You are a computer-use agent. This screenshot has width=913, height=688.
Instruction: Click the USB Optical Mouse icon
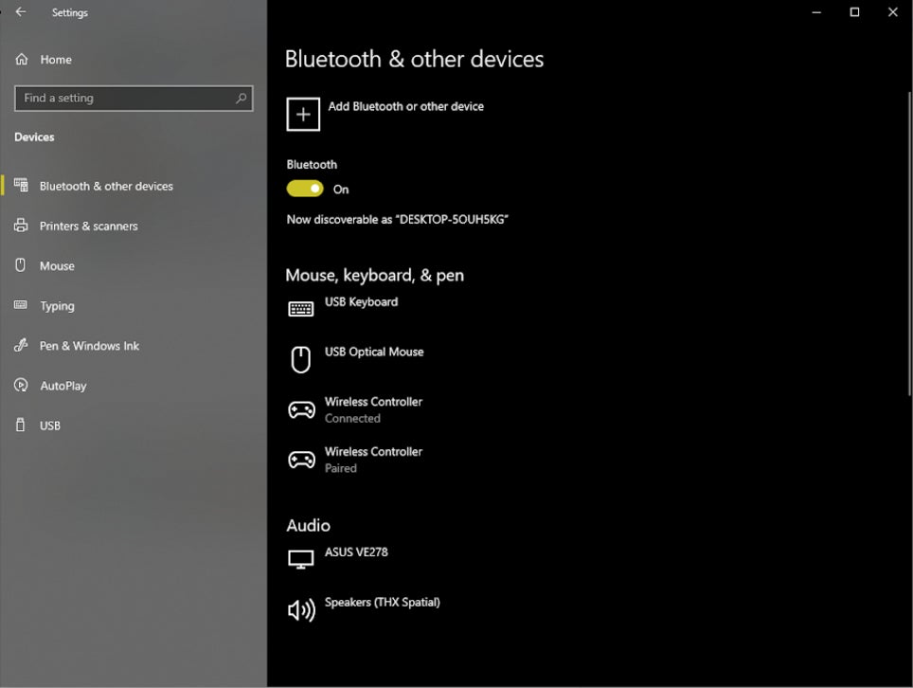click(x=300, y=358)
